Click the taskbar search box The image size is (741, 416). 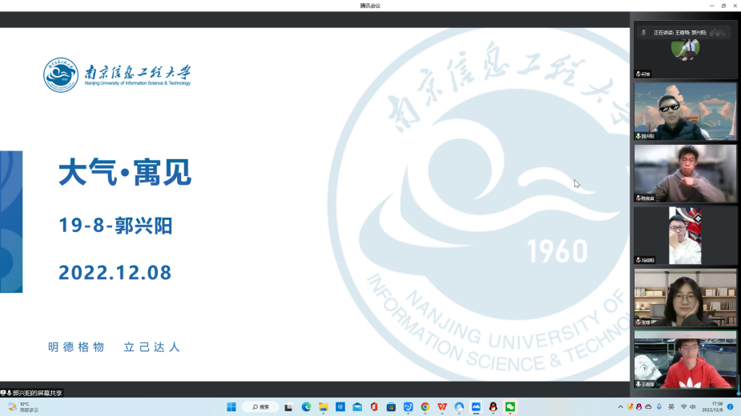click(260, 407)
